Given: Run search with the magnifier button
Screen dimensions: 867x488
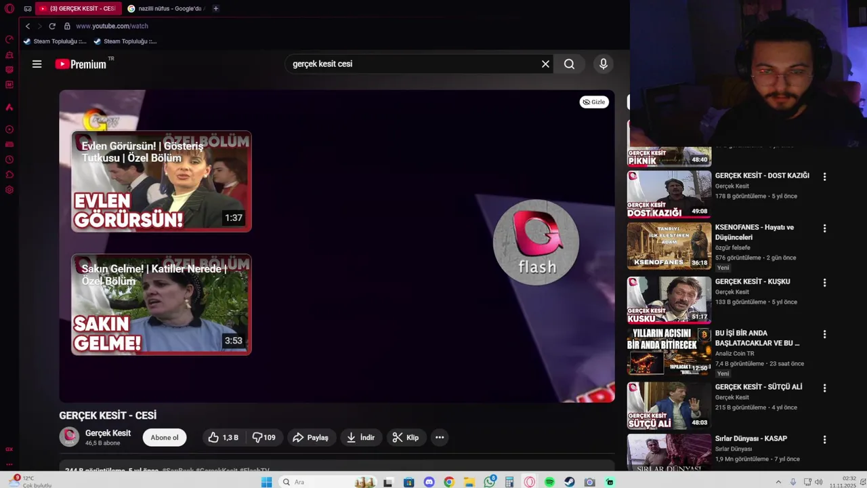Looking at the screenshot, I should tap(569, 64).
